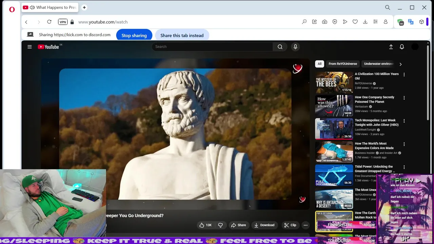Open the Translate extension icon

[411, 22]
